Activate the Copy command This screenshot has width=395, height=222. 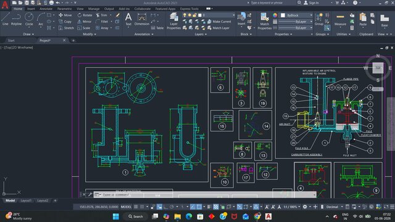coord(65,22)
